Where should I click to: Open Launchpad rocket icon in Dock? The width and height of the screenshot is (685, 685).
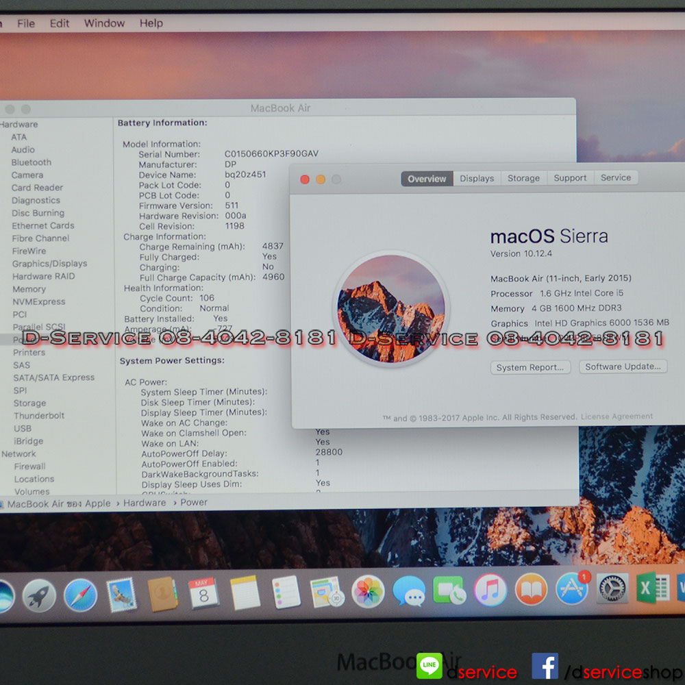click(39, 596)
